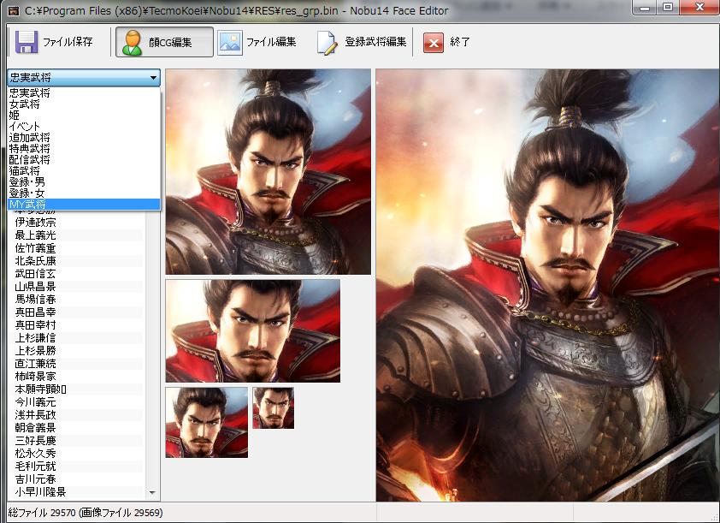Open 登録武将編集 document pencil icon
720x523 pixels.
[x=327, y=43]
